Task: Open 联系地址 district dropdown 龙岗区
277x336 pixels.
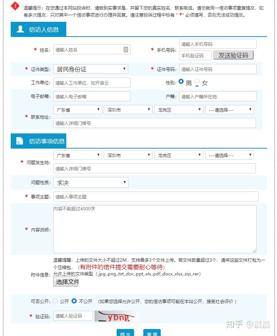Action: (x=178, y=109)
